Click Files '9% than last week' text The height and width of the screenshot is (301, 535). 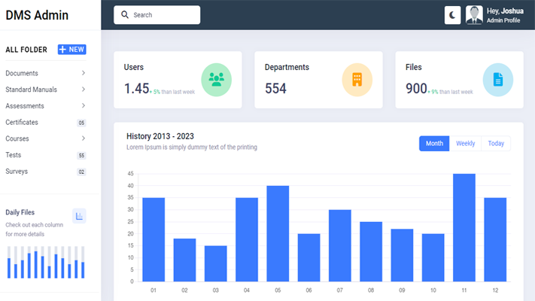tap(452, 92)
